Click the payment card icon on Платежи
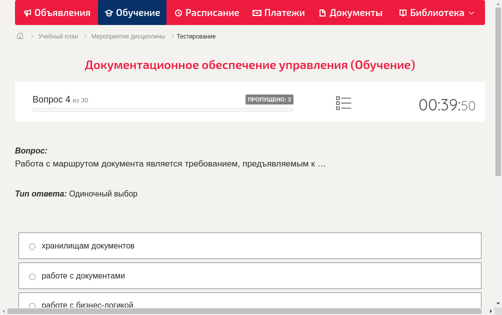Image resolution: width=502 pixels, height=315 pixels. (x=257, y=12)
